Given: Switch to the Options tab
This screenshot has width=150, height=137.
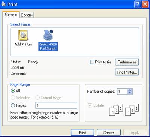Looking at the screenshot, I should pyautogui.click(x=27, y=15).
